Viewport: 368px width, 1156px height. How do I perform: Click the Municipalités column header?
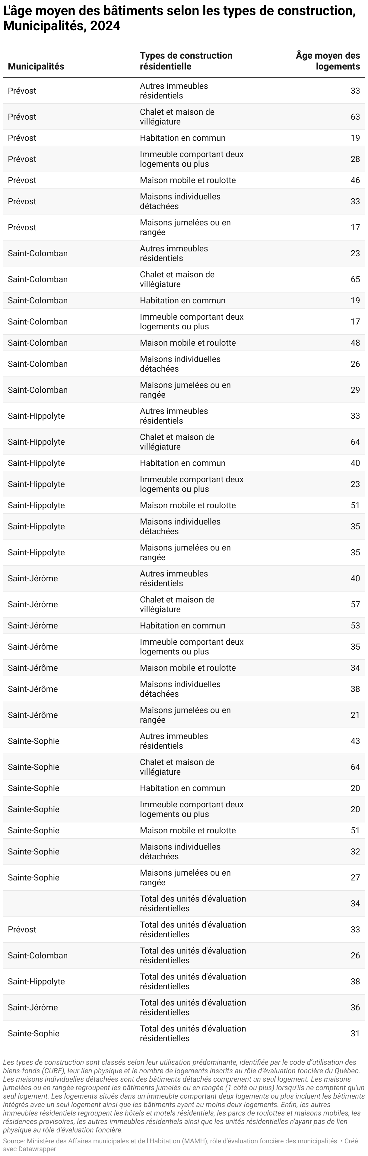(36, 66)
